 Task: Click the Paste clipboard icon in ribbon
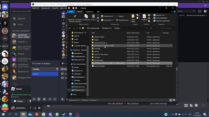point(93,16)
